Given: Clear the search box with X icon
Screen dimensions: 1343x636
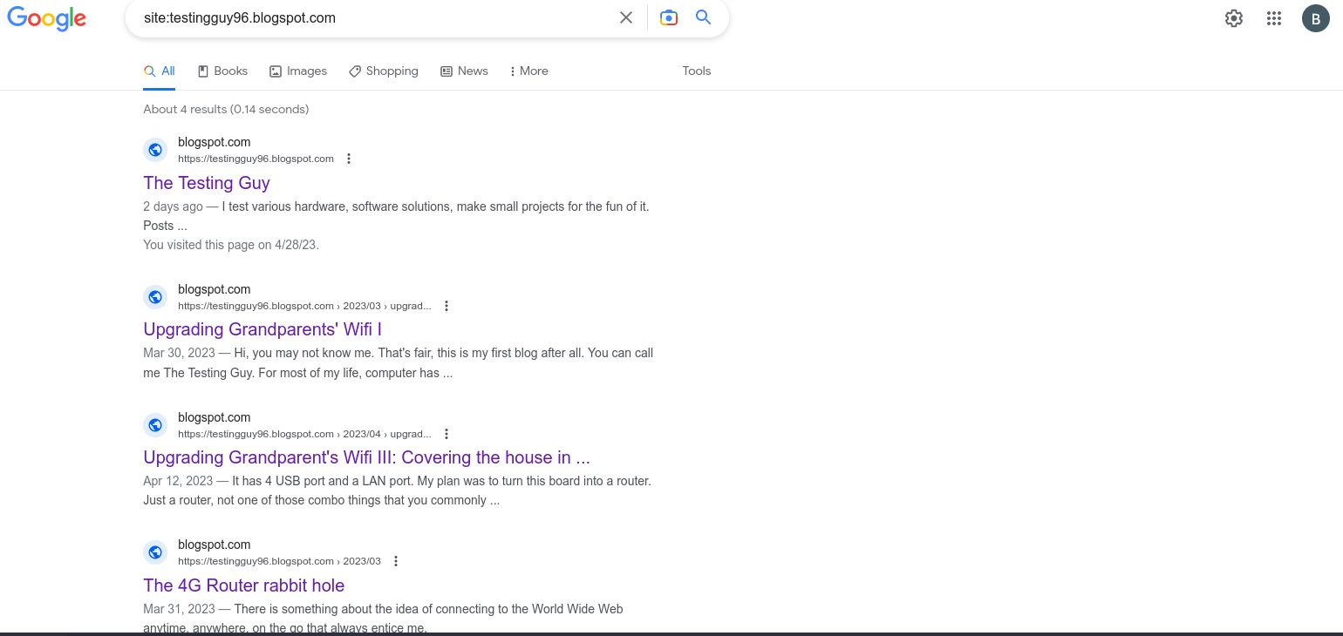Looking at the screenshot, I should point(626,17).
